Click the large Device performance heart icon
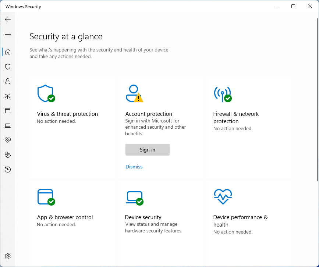The height and width of the screenshot is (267, 319). coord(223,197)
